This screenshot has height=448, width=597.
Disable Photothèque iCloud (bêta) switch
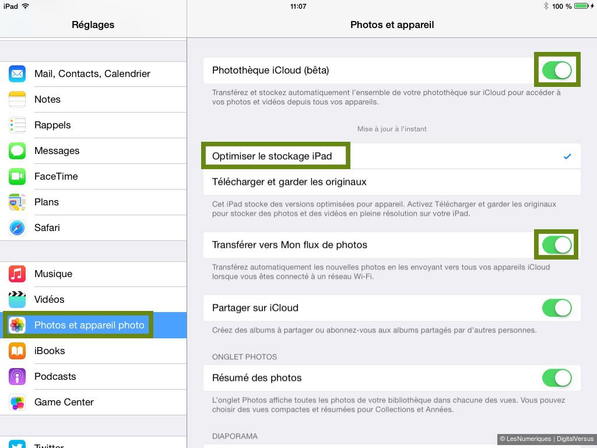point(557,71)
